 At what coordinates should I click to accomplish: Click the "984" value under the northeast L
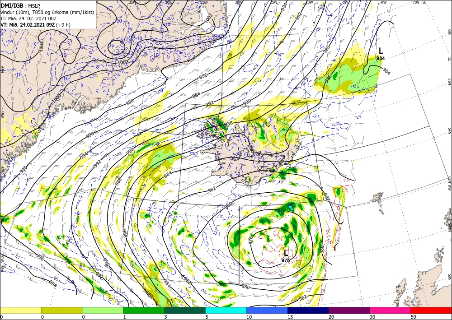pyautogui.click(x=381, y=58)
